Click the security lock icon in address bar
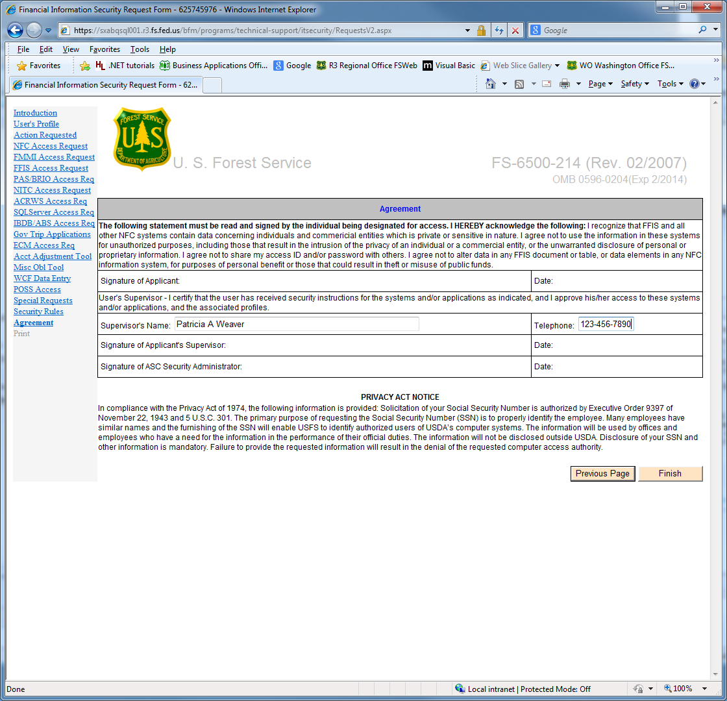Viewport: 727px width, 701px height. pyautogui.click(x=481, y=31)
